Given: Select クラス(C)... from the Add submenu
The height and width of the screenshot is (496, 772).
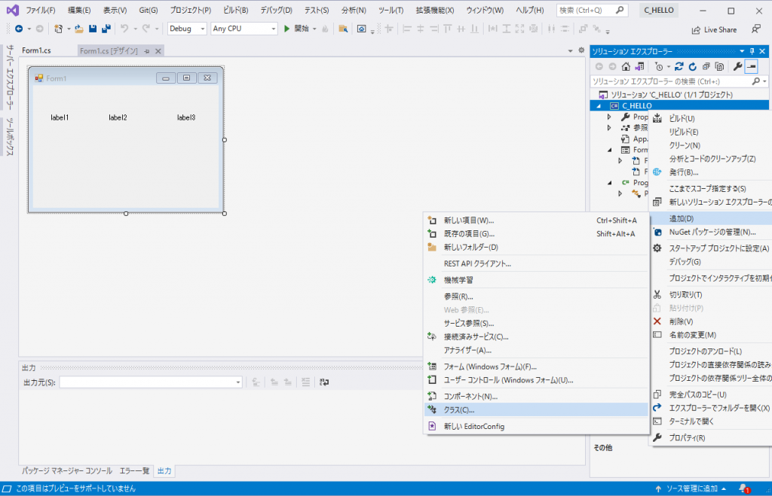Looking at the screenshot, I should click(x=459, y=410).
